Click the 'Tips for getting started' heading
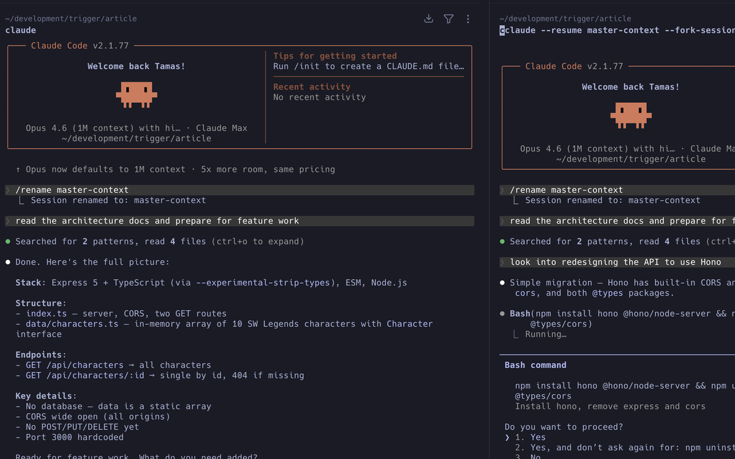Viewport: 735px width, 459px height. point(335,56)
